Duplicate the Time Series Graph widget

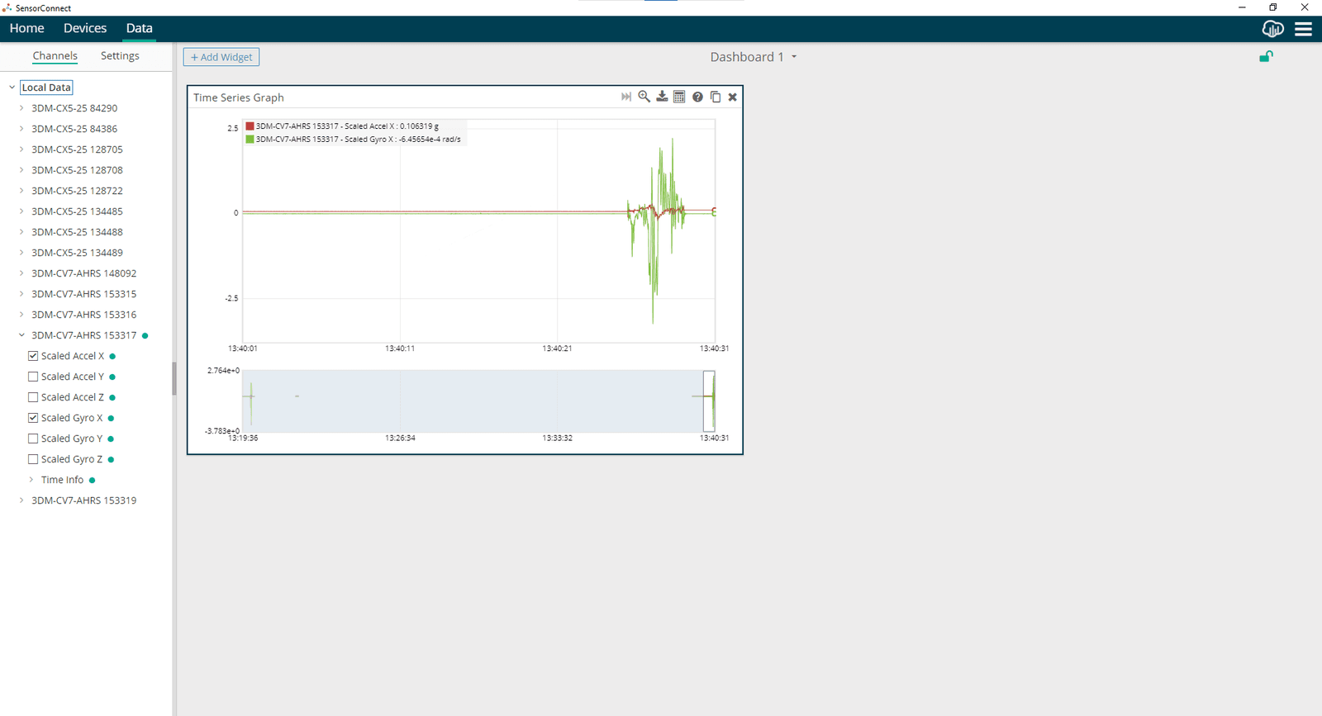pos(716,97)
